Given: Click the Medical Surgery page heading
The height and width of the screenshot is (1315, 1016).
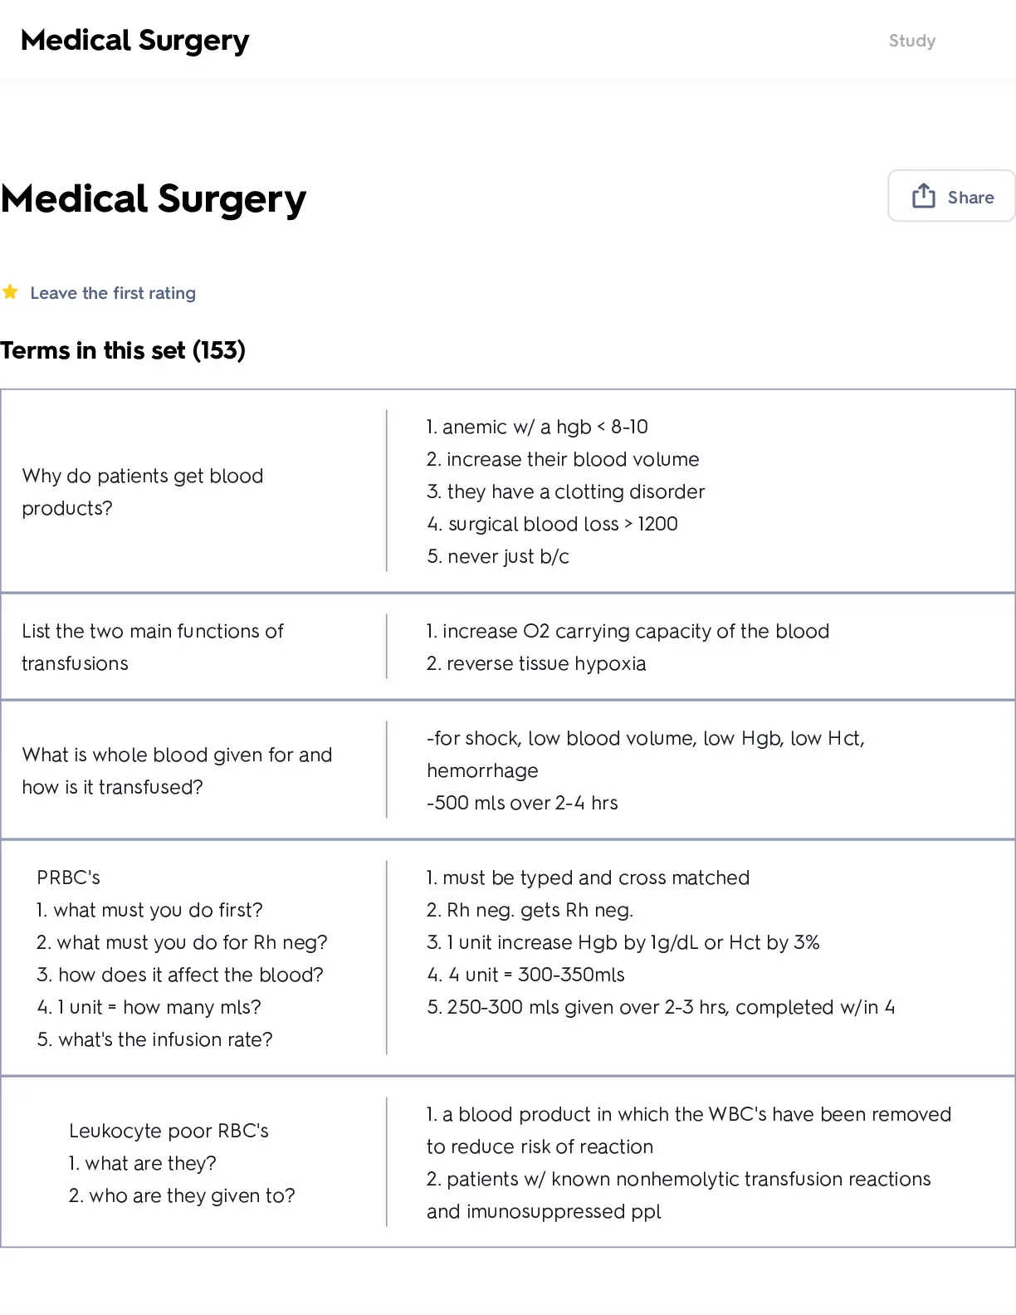Looking at the screenshot, I should pos(154,198).
